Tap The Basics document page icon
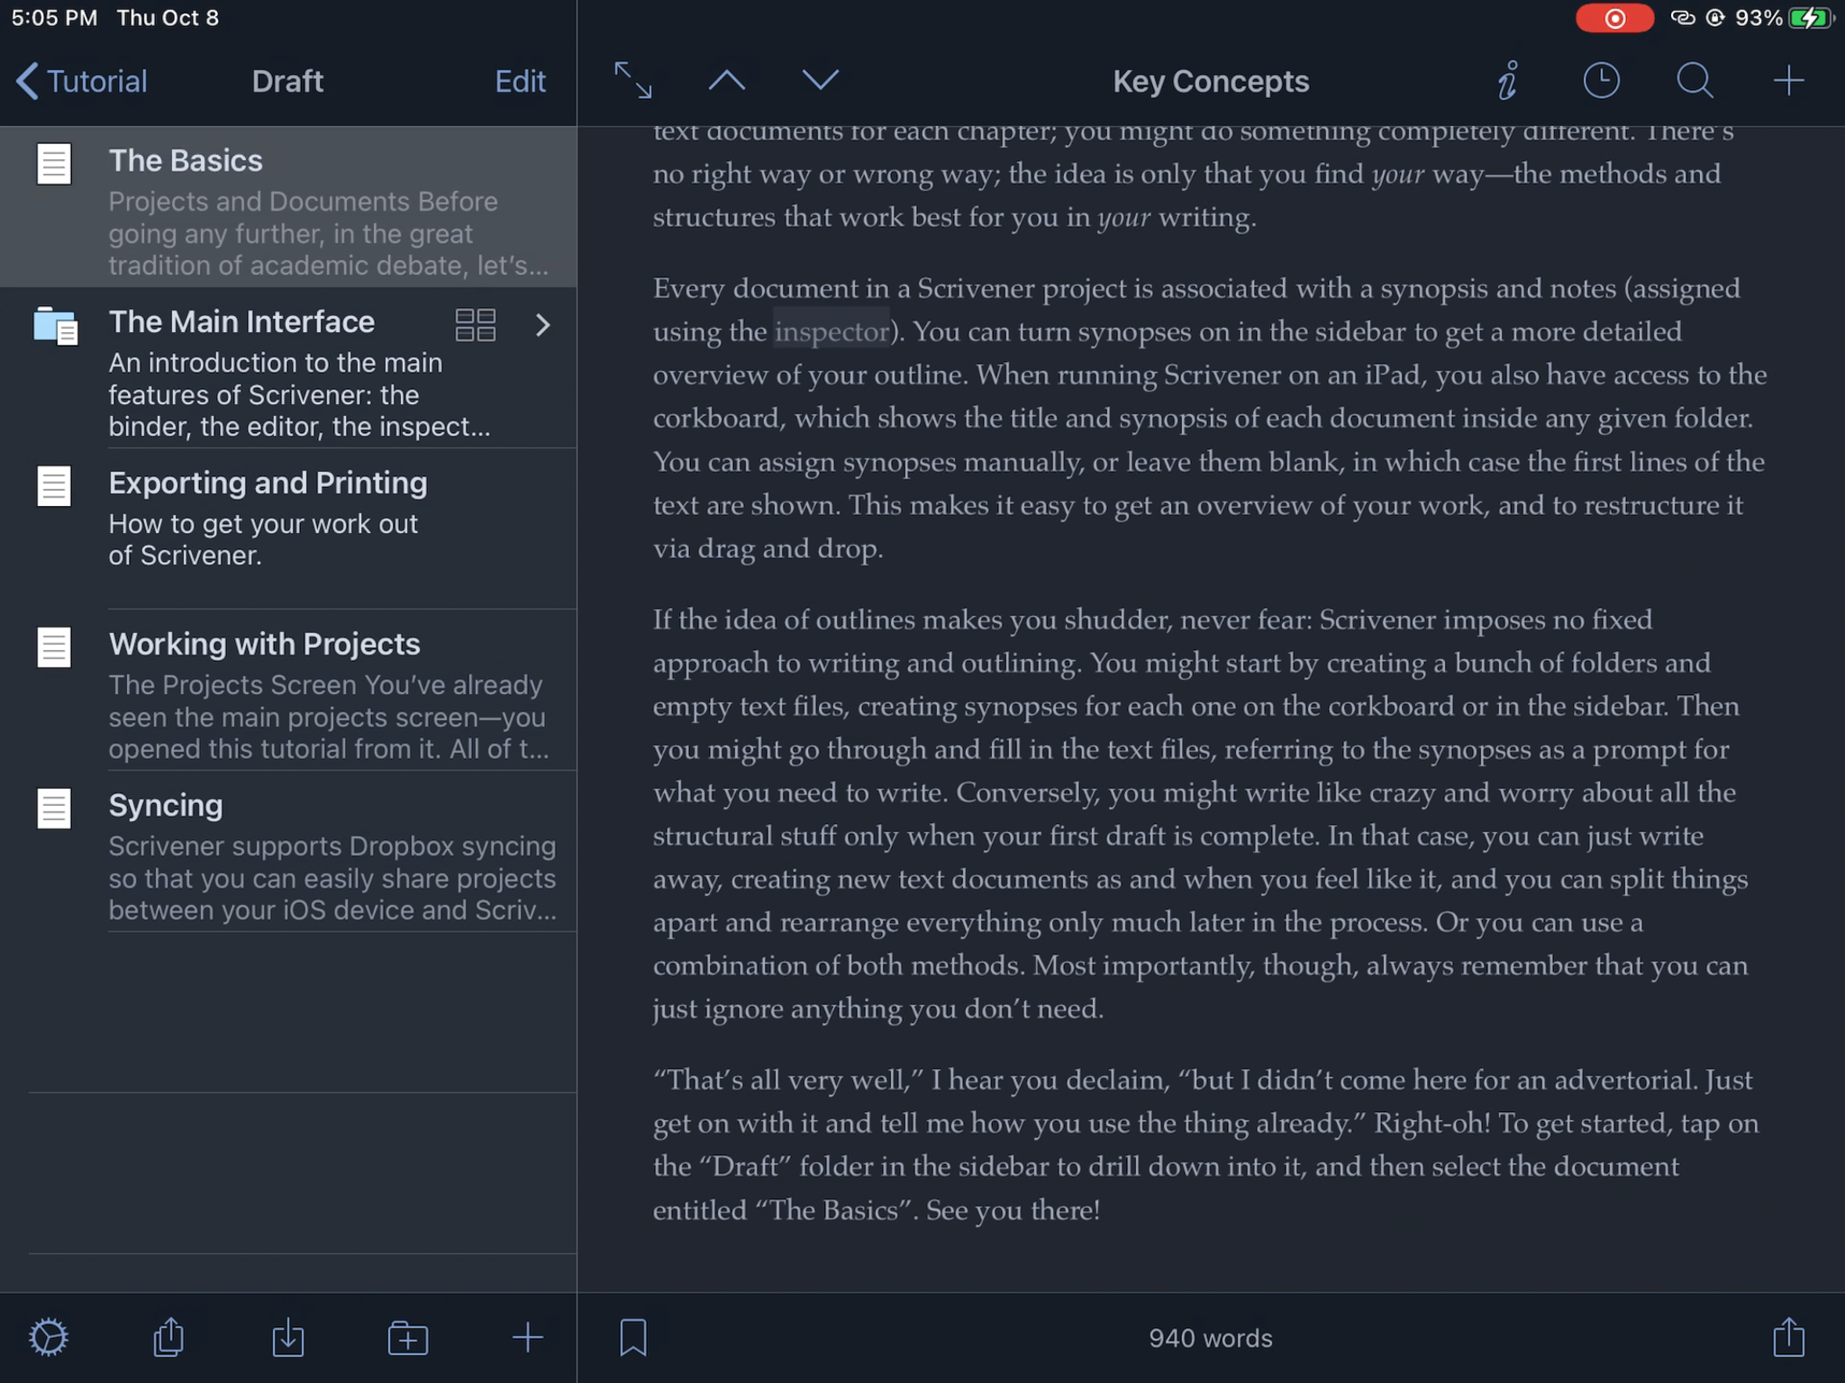The width and height of the screenshot is (1845, 1383). 54,164
